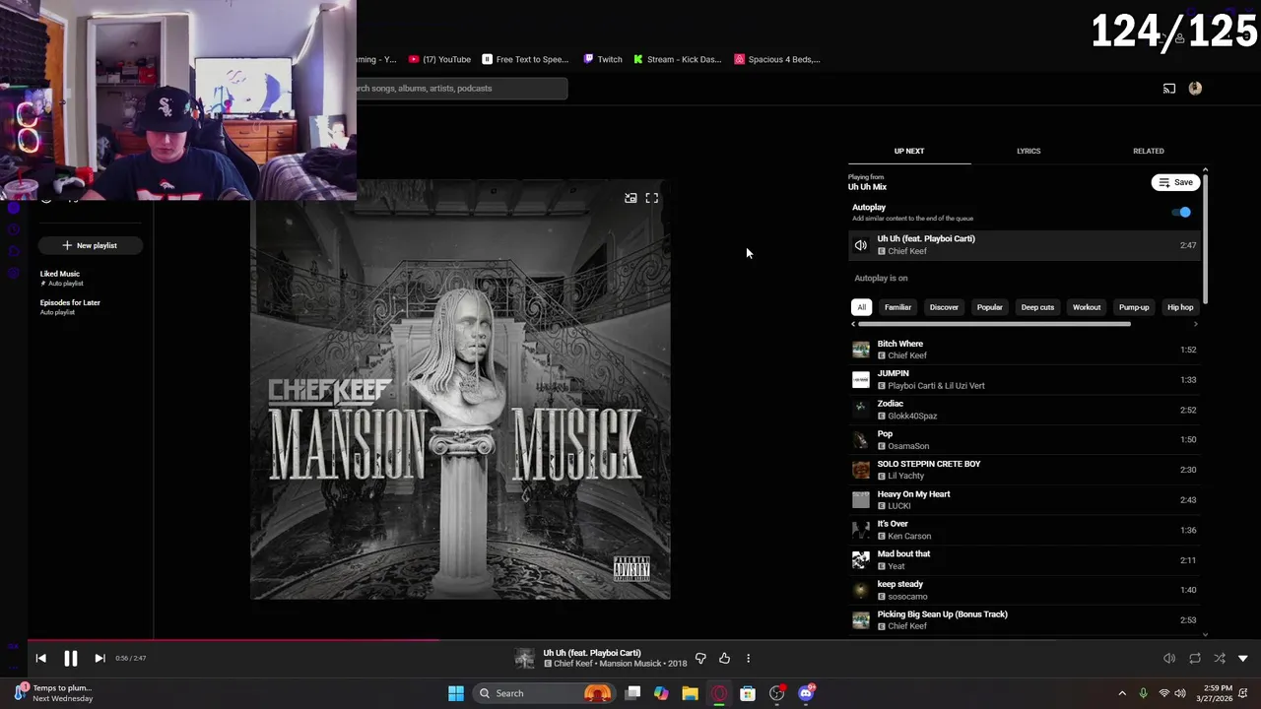This screenshot has height=709, width=1261.
Task: Play Zodiac by Glokk40Spaz
Action: click(x=1025, y=410)
